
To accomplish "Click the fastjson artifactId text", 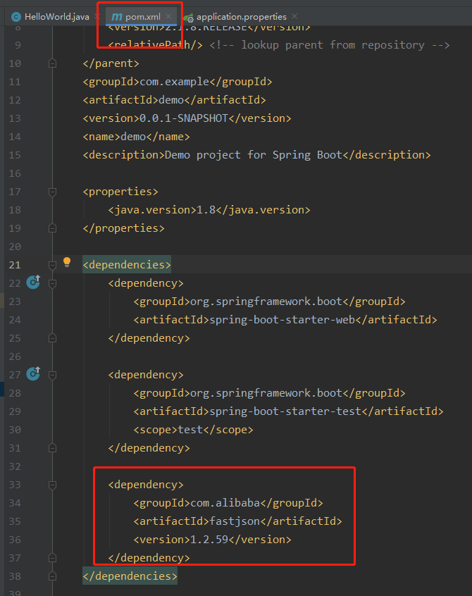I will tap(235, 521).
